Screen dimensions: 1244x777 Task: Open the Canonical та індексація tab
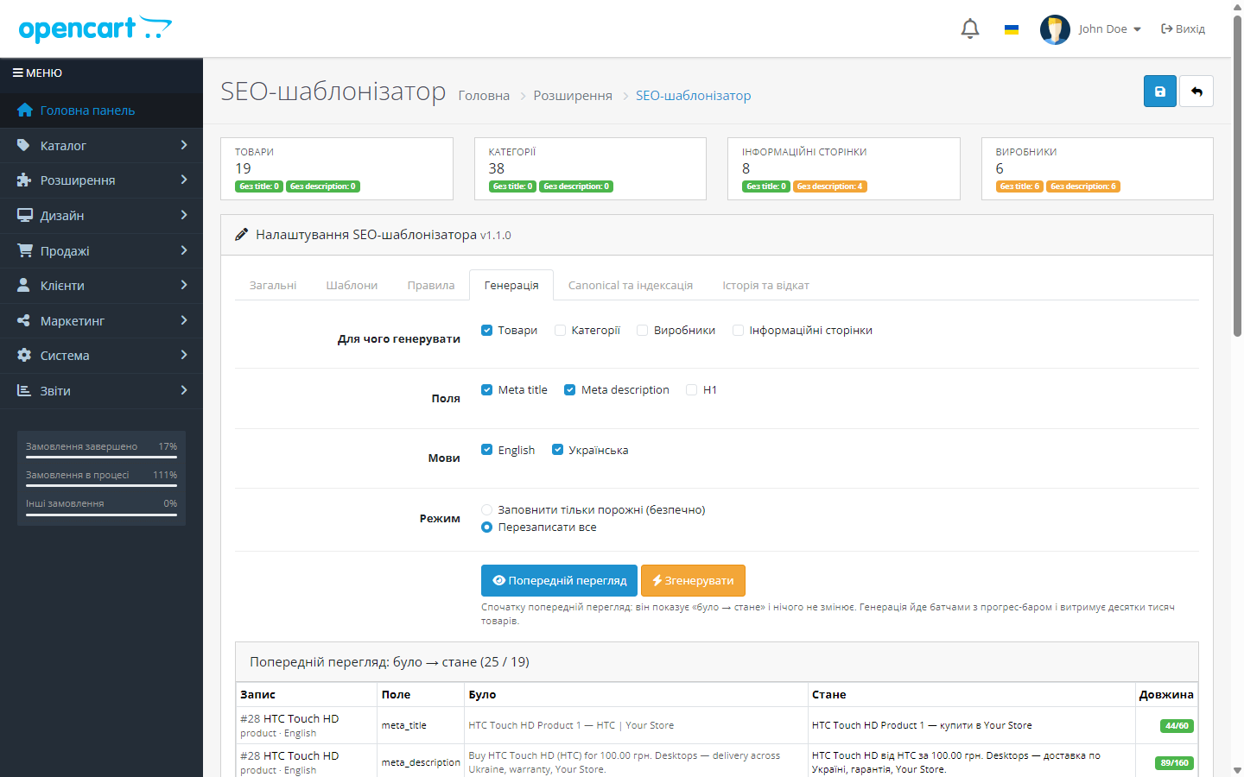pyautogui.click(x=631, y=285)
